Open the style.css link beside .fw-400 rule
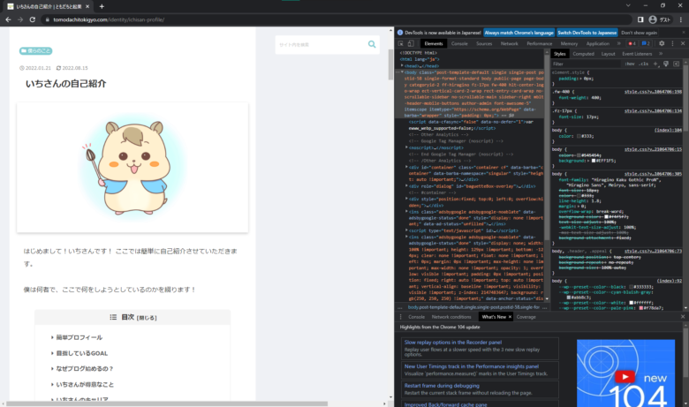Image resolution: width=689 pixels, height=407 pixels. click(653, 92)
